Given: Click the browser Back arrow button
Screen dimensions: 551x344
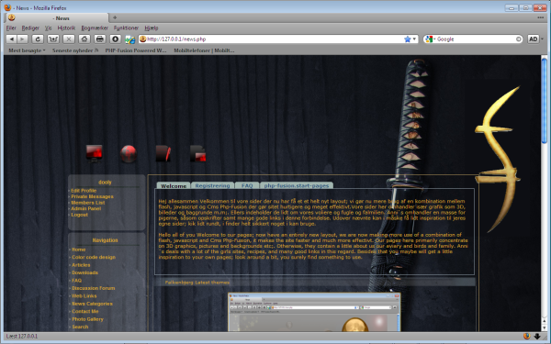Looking at the screenshot, I should (11, 39).
